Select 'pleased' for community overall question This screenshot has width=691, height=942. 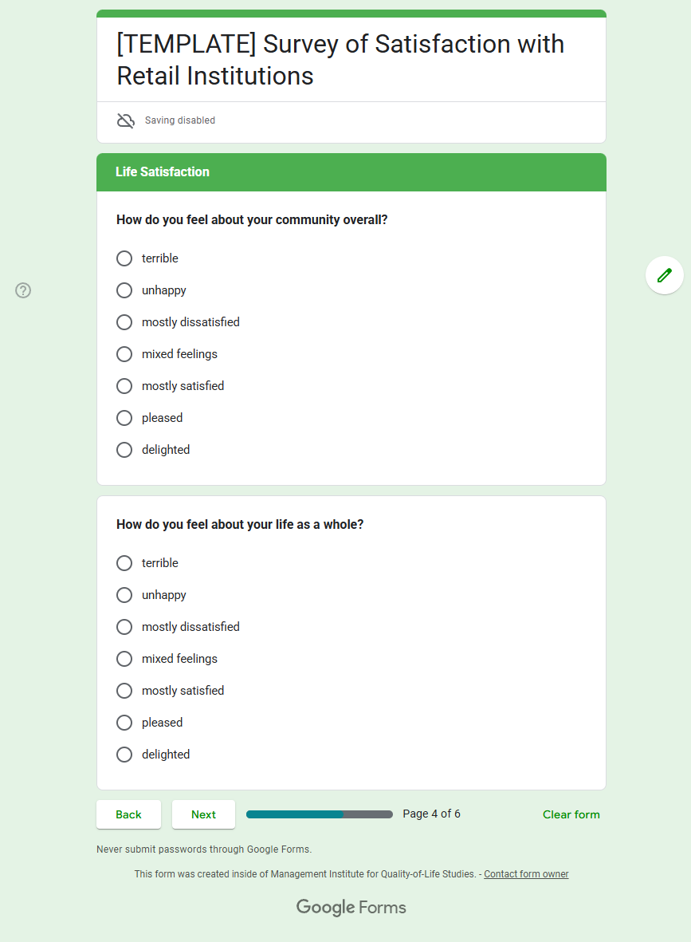[124, 418]
